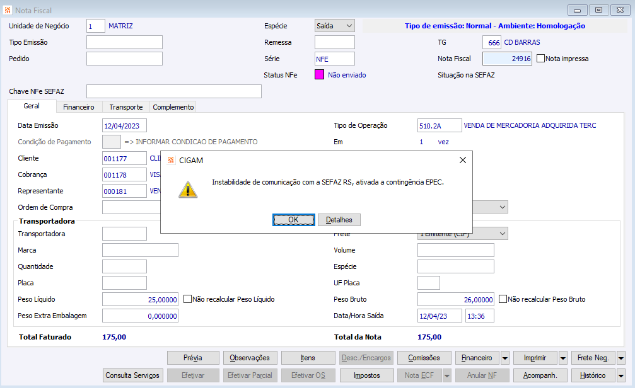Viewport: 635px width, 388px height.
Task: Expand the Imprimir button arrow
Action: click(563, 358)
